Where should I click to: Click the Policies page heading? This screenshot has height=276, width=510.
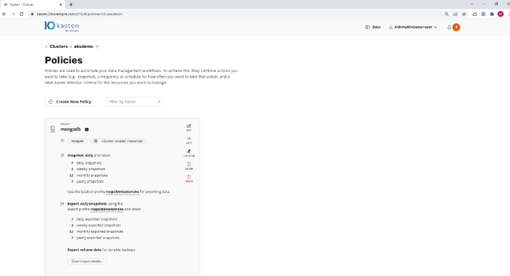[64, 60]
